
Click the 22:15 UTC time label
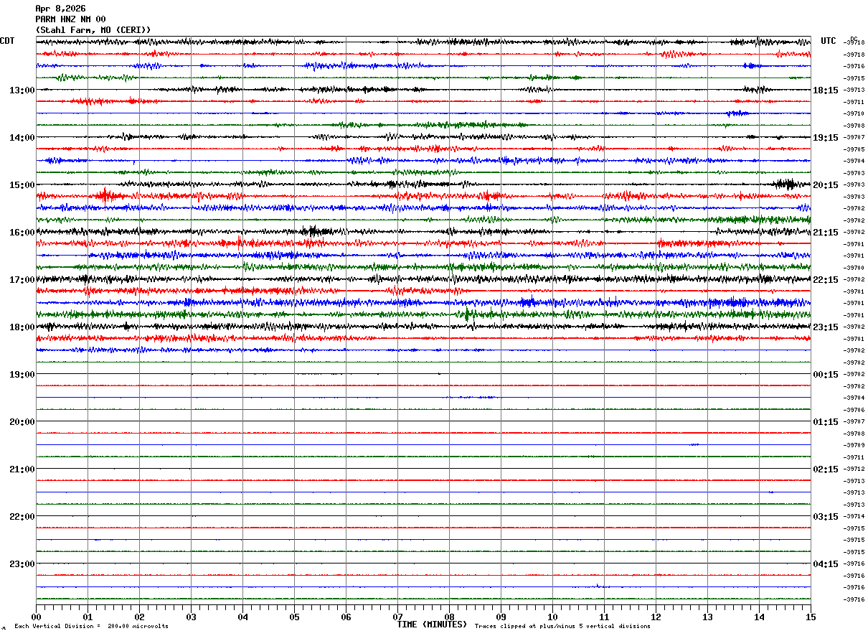[826, 280]
